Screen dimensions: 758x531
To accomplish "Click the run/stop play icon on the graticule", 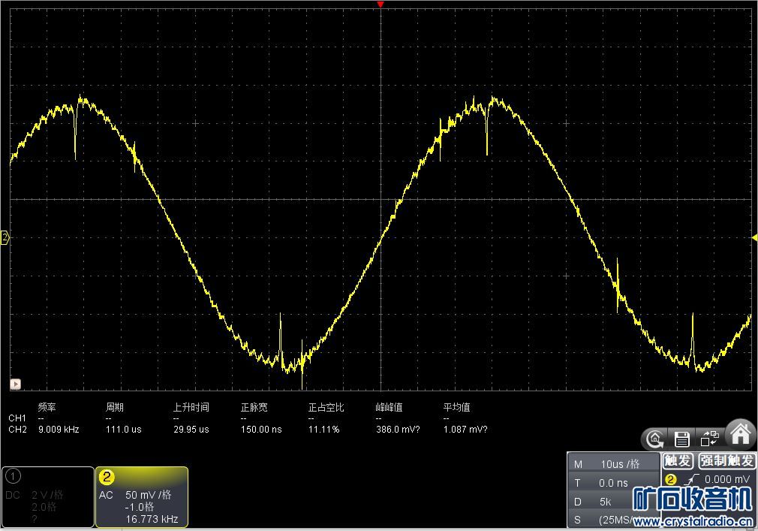I will [16, 384].
